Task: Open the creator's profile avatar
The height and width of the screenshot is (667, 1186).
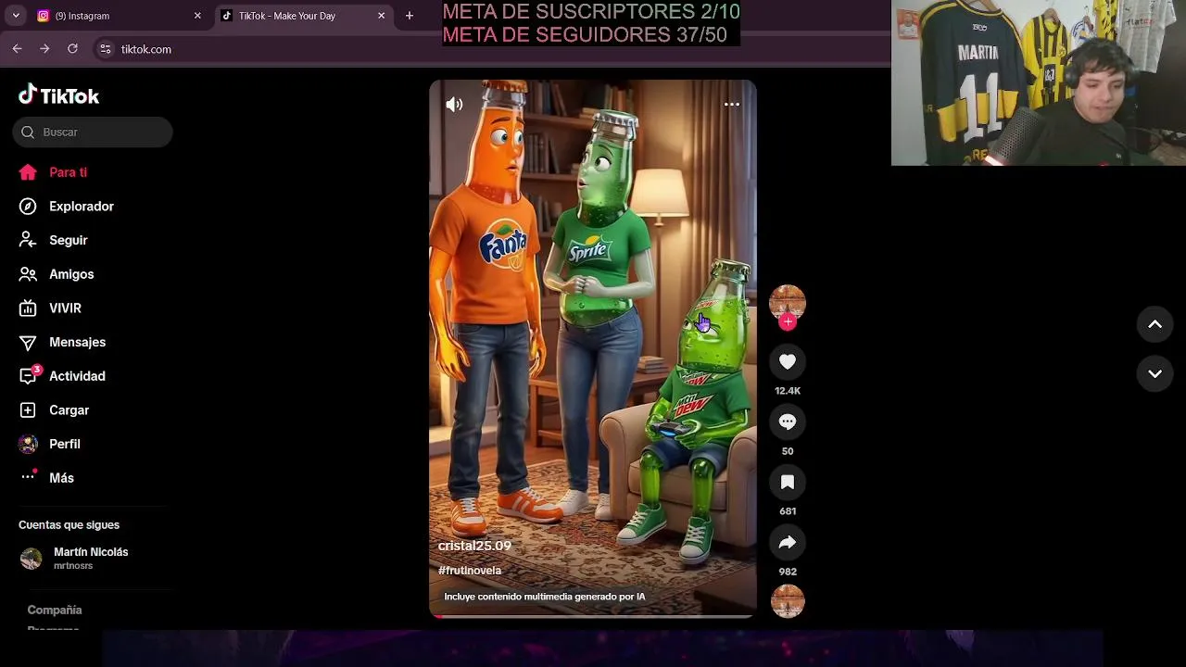Action: click(788, 302)
